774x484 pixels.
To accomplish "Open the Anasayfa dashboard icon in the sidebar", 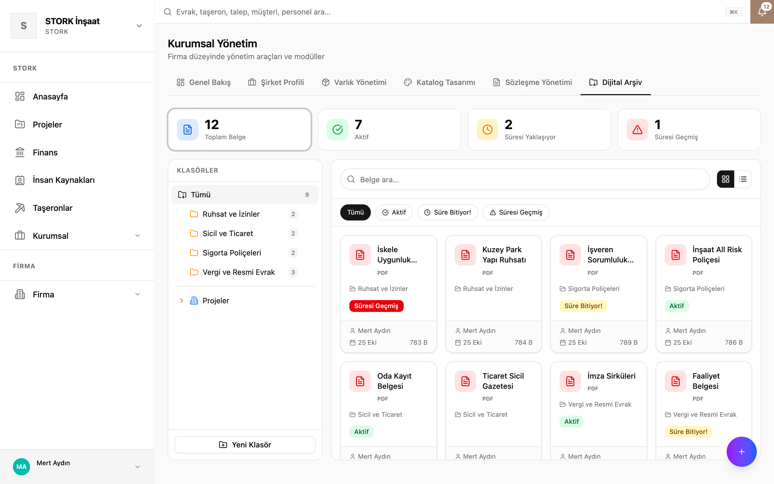I will pos(20,96).
